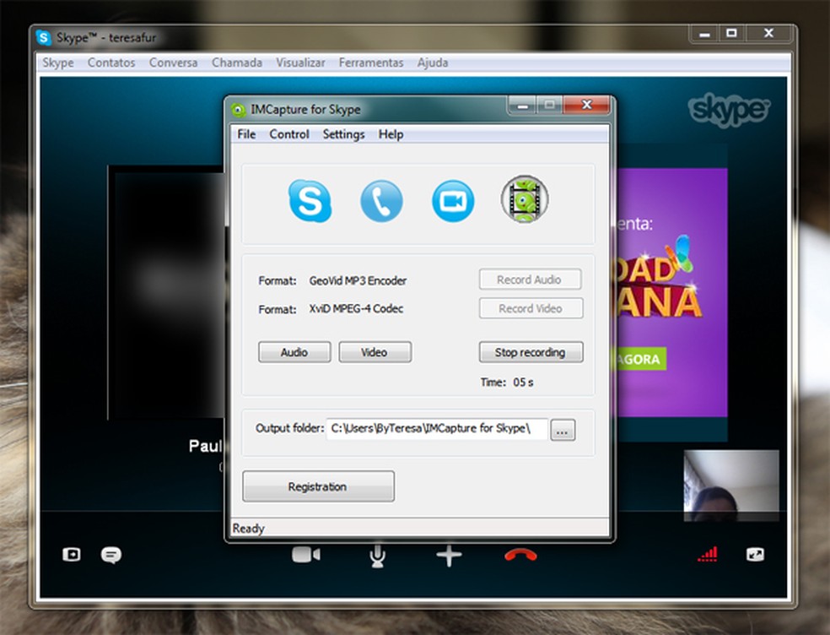Screen dimensions: 830x635
Task: Check the red call quality signal icon
Action: coord(708,554)
